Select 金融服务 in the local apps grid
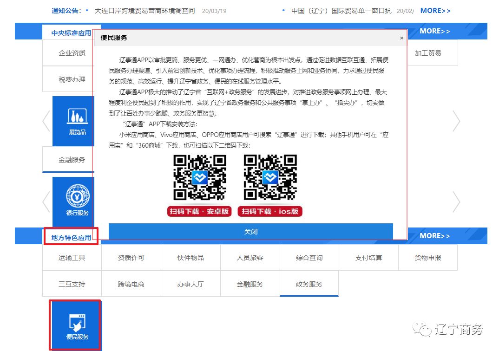This screenshot has height=351, width=499. (250, 284)
